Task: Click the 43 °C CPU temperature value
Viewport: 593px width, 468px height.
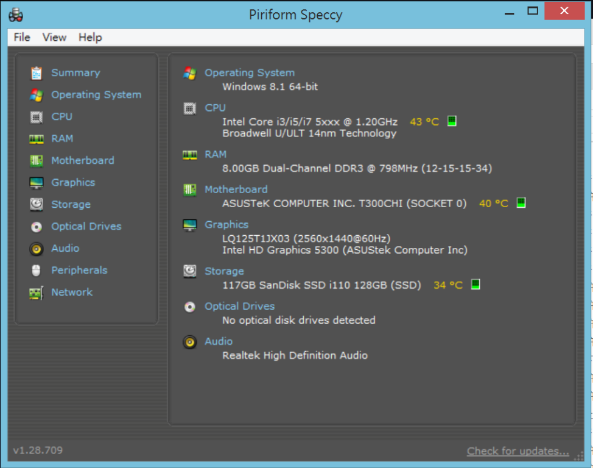Action: [424, 122]
